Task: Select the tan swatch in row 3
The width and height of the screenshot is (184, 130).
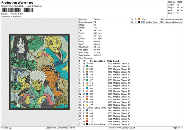Action: (x=87, y=69)
